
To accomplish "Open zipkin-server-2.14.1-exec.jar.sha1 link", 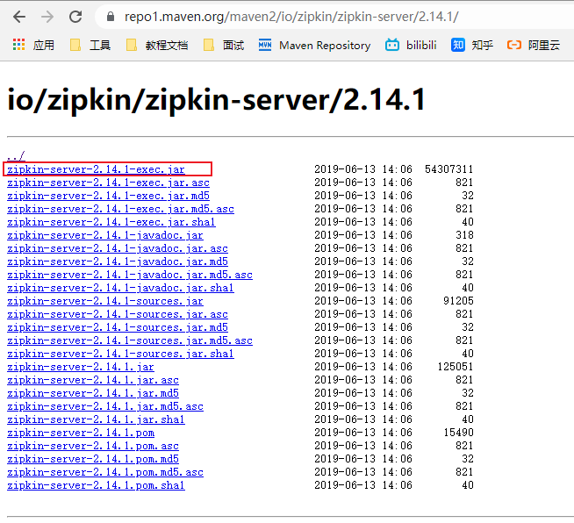I will (x=111, y=222).
